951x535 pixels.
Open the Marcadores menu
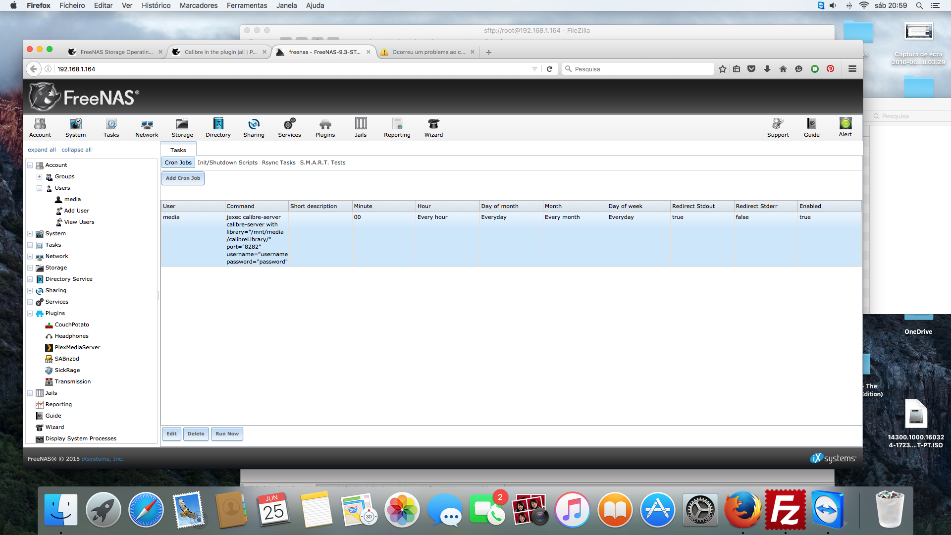point(199,5)
